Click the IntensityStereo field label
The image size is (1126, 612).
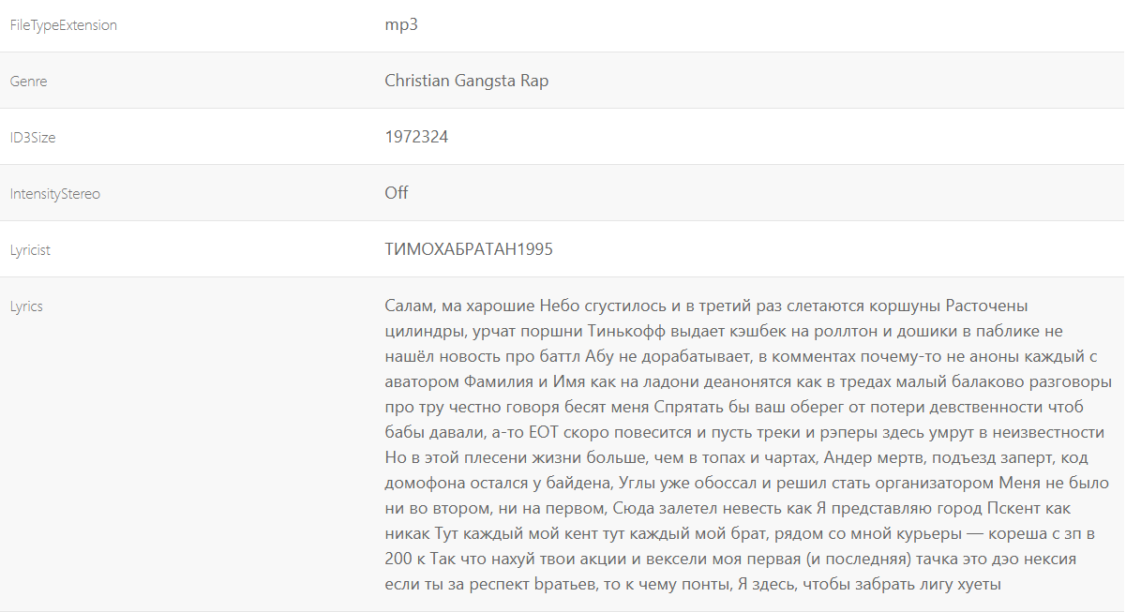pyautogui.click(x=55, y=194)
